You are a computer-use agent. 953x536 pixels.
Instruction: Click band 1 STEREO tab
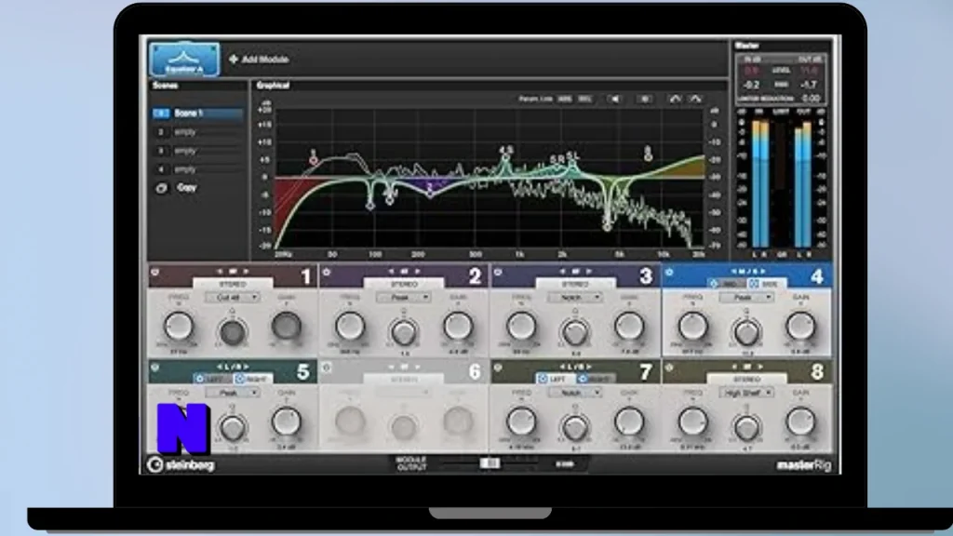click(232, 284)
